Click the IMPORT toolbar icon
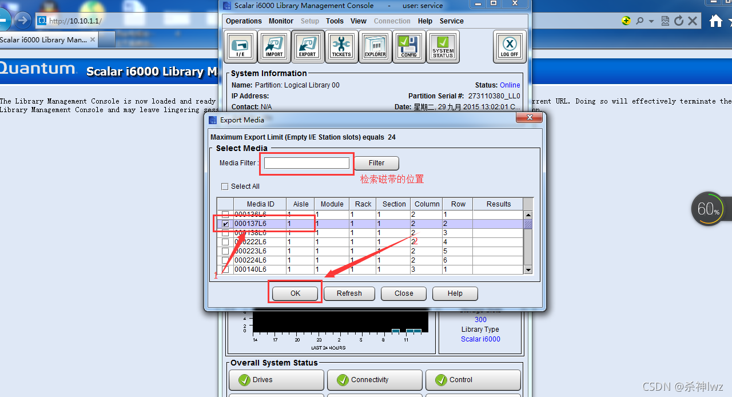732x397 pixels. pyautogui.click(x=274, y=46)
